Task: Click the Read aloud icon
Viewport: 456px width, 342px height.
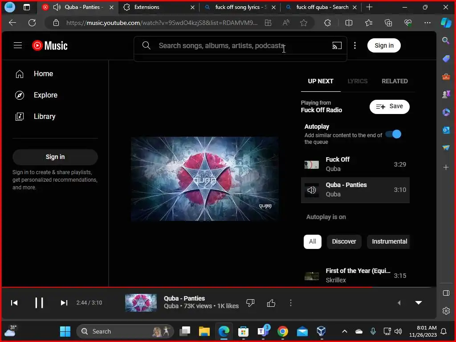Action: point(286,23)
